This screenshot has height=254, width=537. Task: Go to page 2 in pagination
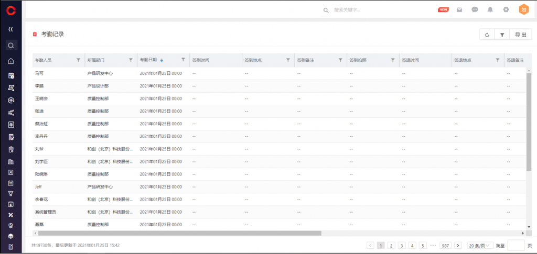391,245
